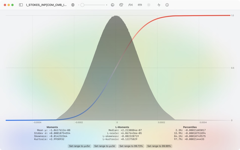This screenshot has height=150, width=240.
Task: Click the L-skewness value -0.002320719
Action: pos(130,136)
